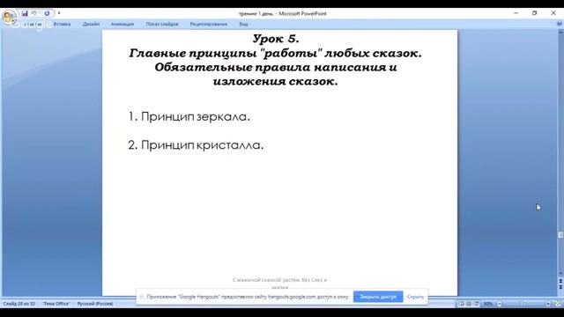Image resolution: width=564 pixels, height=317 pixels.
Task: Adjust the zoom slider in the status bar
Action: pos(523,304)
